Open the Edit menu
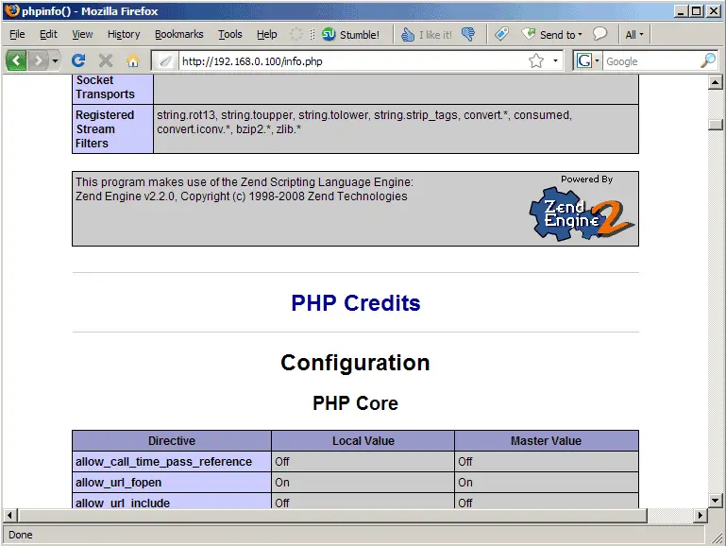Screen dimensions: 726x546 click(48, 34)
